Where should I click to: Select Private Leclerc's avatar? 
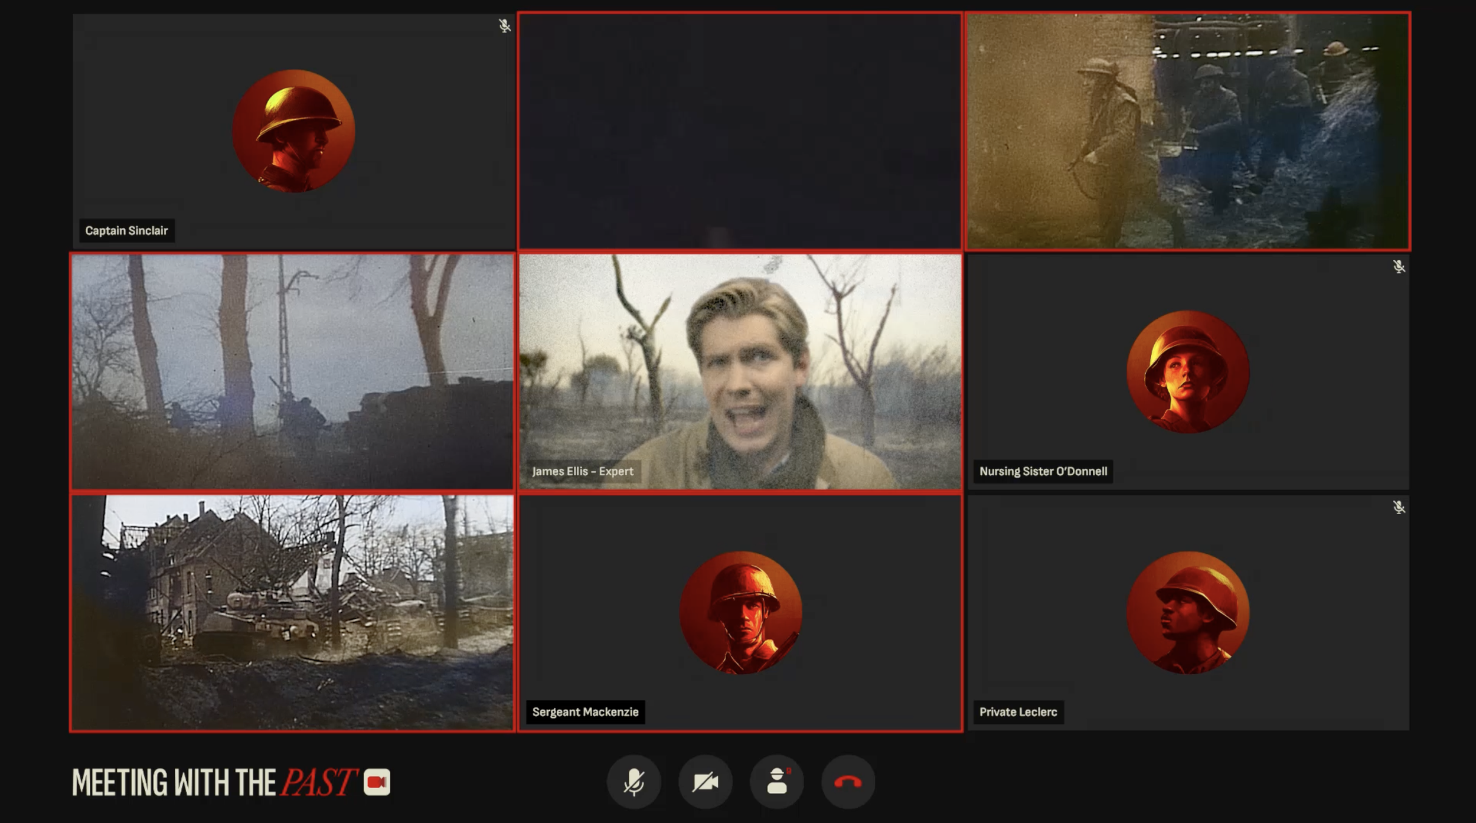point(1188,613)
